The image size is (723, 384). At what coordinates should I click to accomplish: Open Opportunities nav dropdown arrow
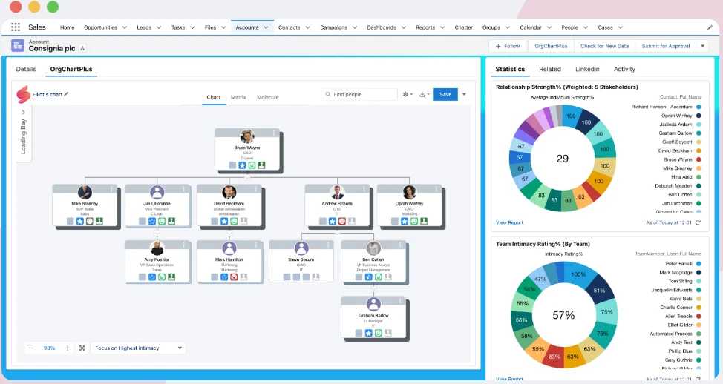pyautogui.click(x=125, y=27)
